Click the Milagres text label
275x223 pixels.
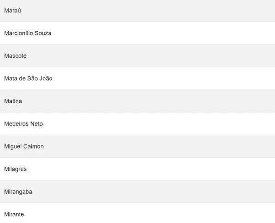[x=15, y=169]
